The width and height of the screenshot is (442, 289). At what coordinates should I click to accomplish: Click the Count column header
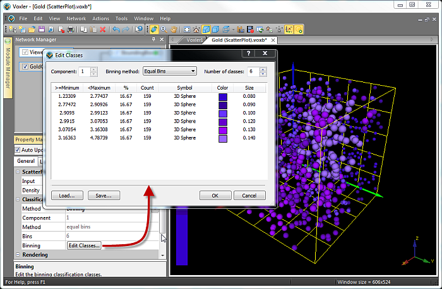point(147,88)
